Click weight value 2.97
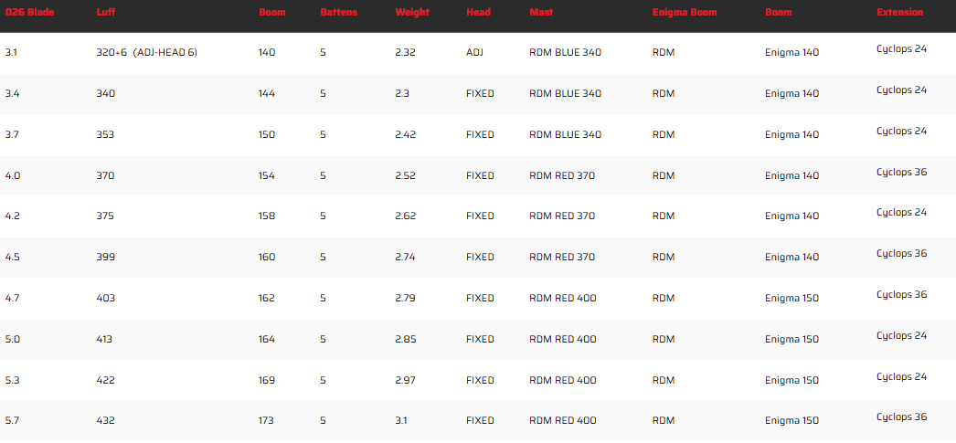Viewport: 956px width, 443px height. point(406,380)
